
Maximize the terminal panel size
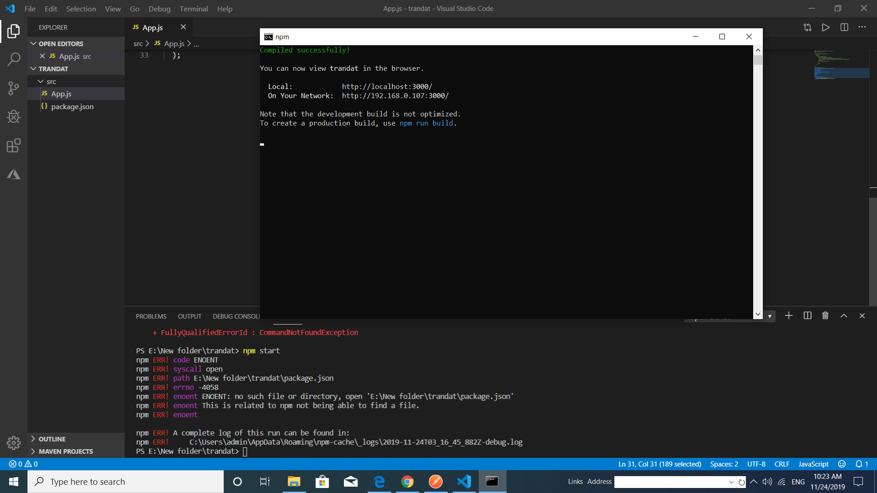click(844, 316)
